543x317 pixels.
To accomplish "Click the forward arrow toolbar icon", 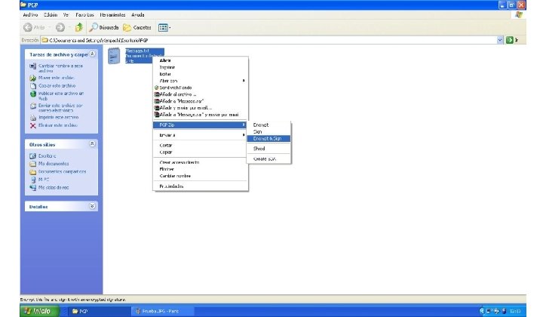I will pyautogui.click(x=60, y=27).
